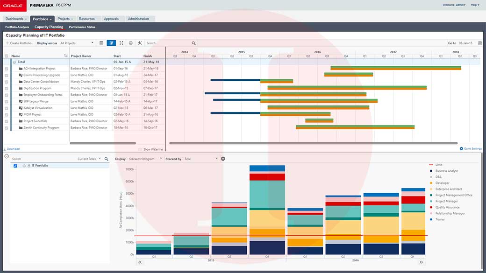Switch to Performance Status page
The width and height of the screenshot is (486, 273).
coord(82,27)
